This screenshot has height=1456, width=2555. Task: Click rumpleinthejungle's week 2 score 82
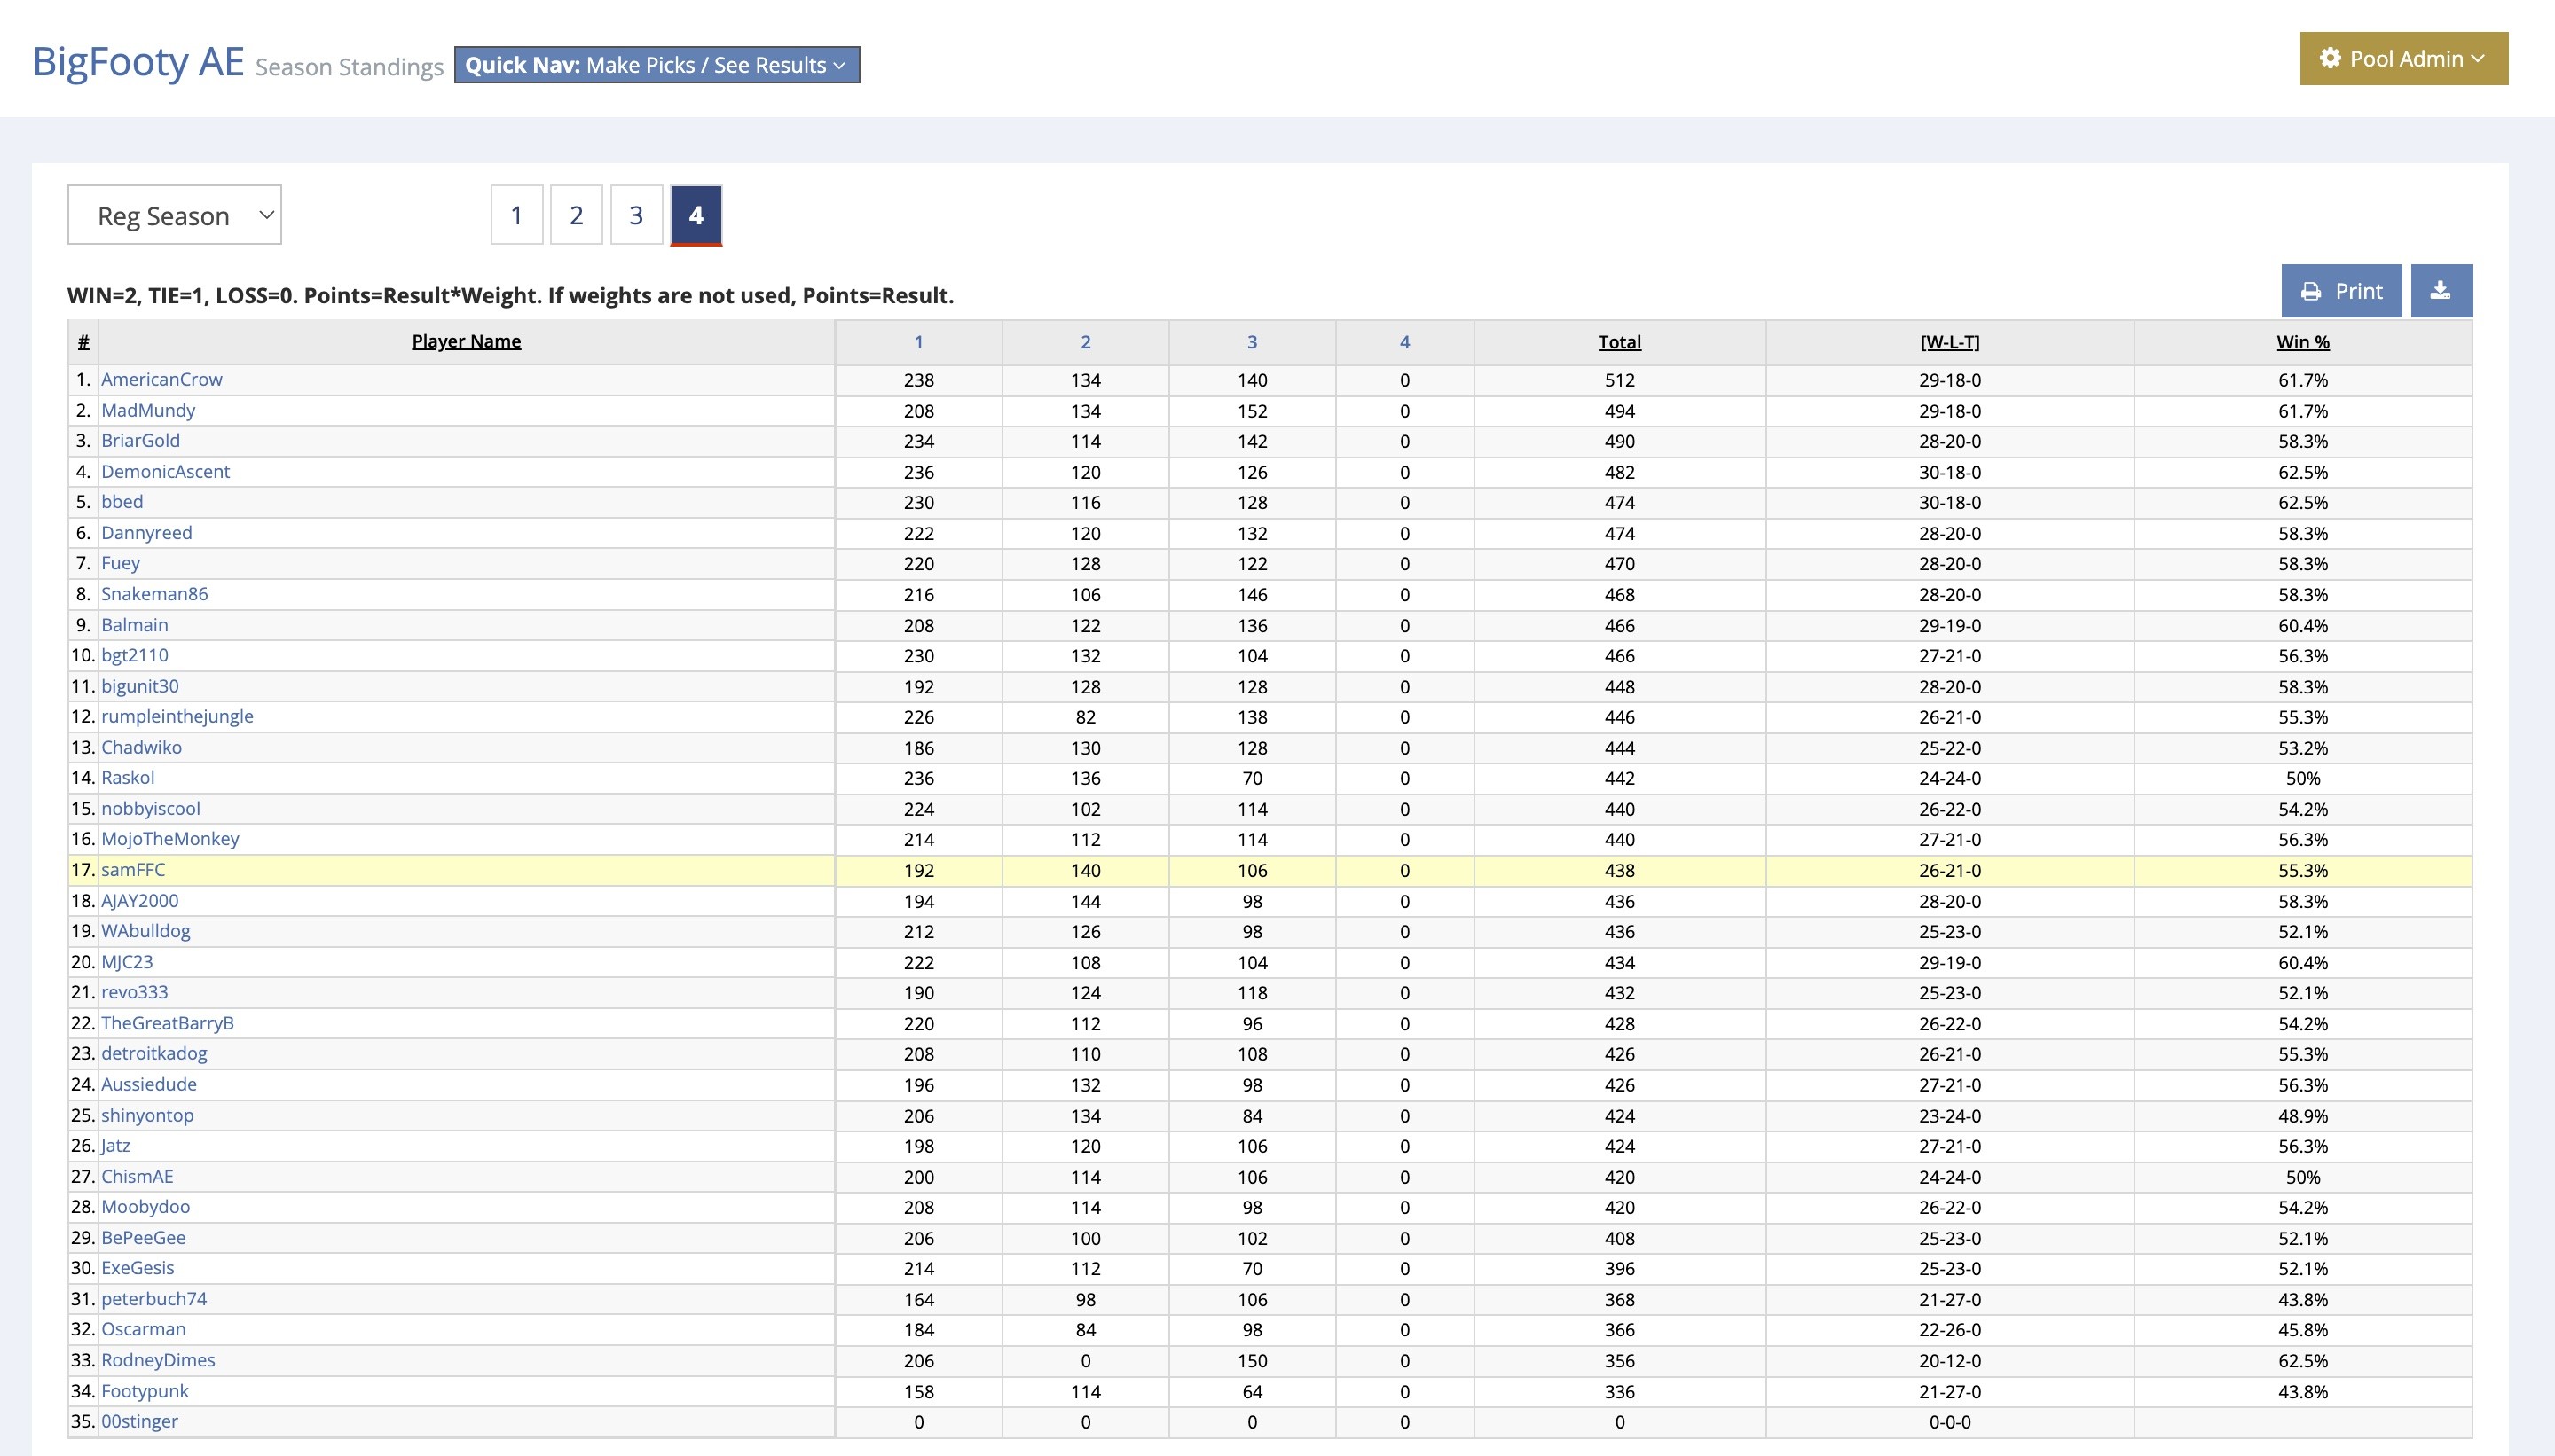(x=1085, y=717)
